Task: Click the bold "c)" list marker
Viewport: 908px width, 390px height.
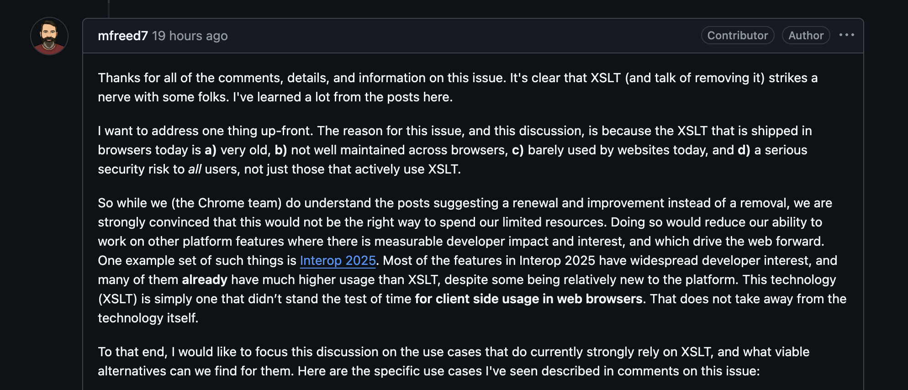Action: 517,150
